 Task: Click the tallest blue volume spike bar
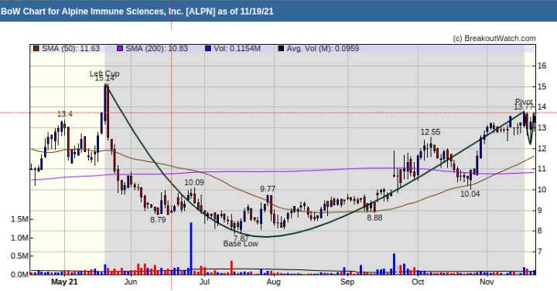click(x=191, y=249)
